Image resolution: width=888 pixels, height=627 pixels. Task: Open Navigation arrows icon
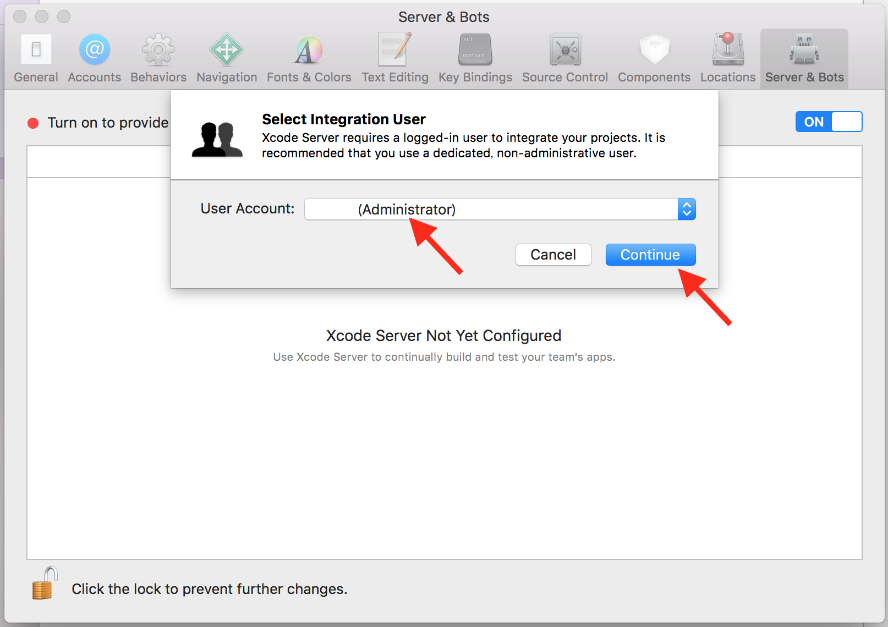(227, 50)
